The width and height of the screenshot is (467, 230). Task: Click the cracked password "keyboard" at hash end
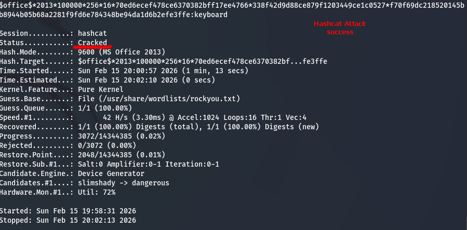[x=210, y=15]
